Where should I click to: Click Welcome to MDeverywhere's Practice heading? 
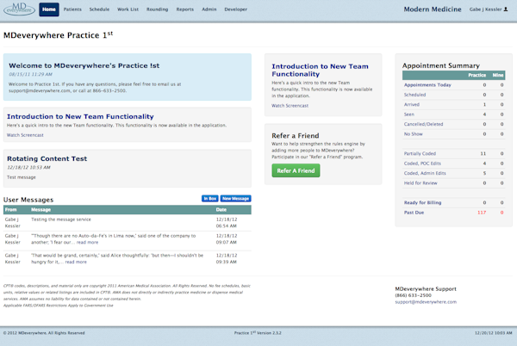(x=84, y=65)
